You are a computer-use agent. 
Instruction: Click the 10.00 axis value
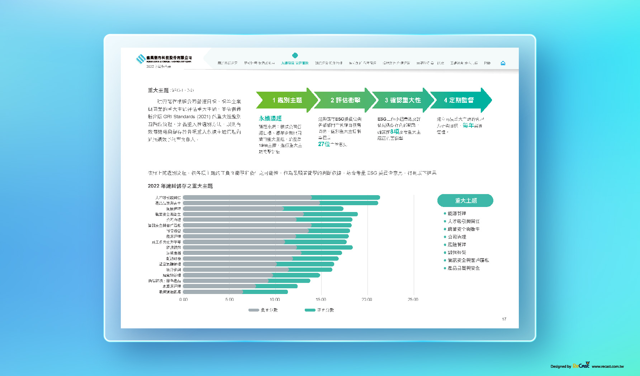(x=275, y=299)
